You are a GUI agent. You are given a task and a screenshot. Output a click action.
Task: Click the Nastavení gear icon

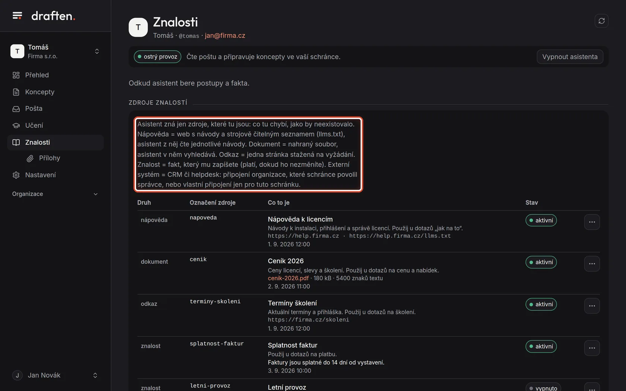[x=16, y=175]
